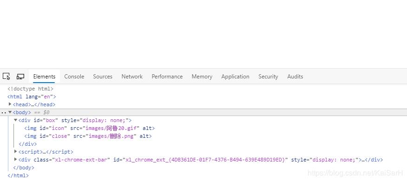Switch to the Console tab
Image resolution: width=407 pixels, height=181 pixels.
click(x=74, y=77)
